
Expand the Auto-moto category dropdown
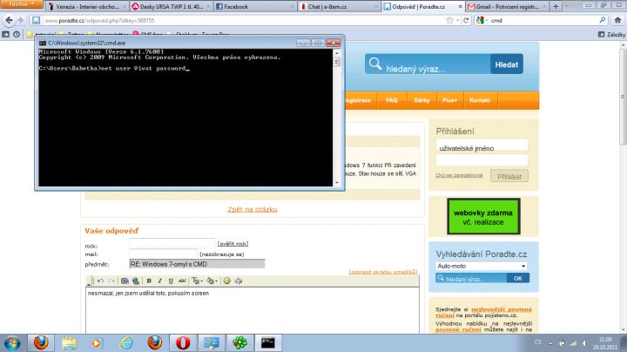tap(481, 266)
